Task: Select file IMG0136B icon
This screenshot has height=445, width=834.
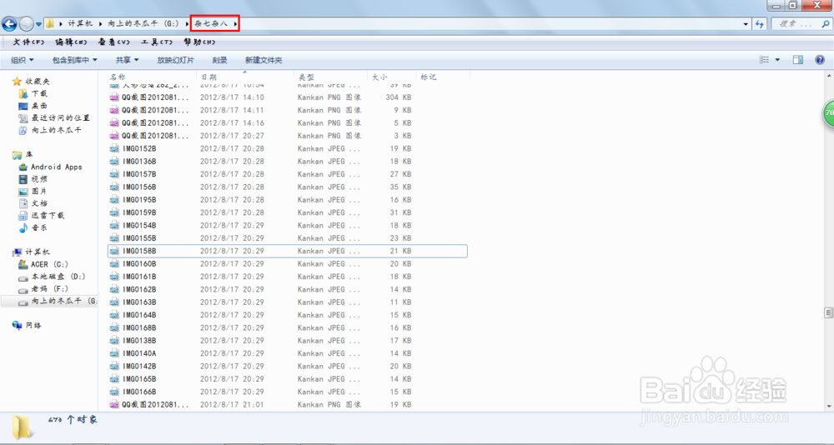Action: point(114,162)
